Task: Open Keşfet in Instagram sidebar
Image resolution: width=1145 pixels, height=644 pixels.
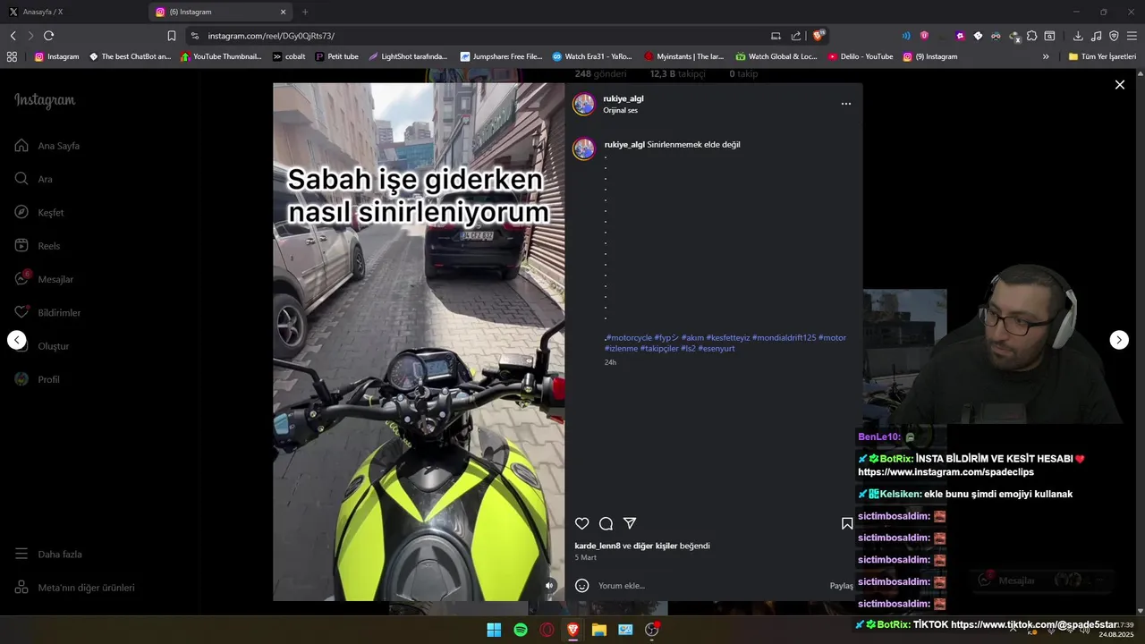Action: tap(39, 213)
